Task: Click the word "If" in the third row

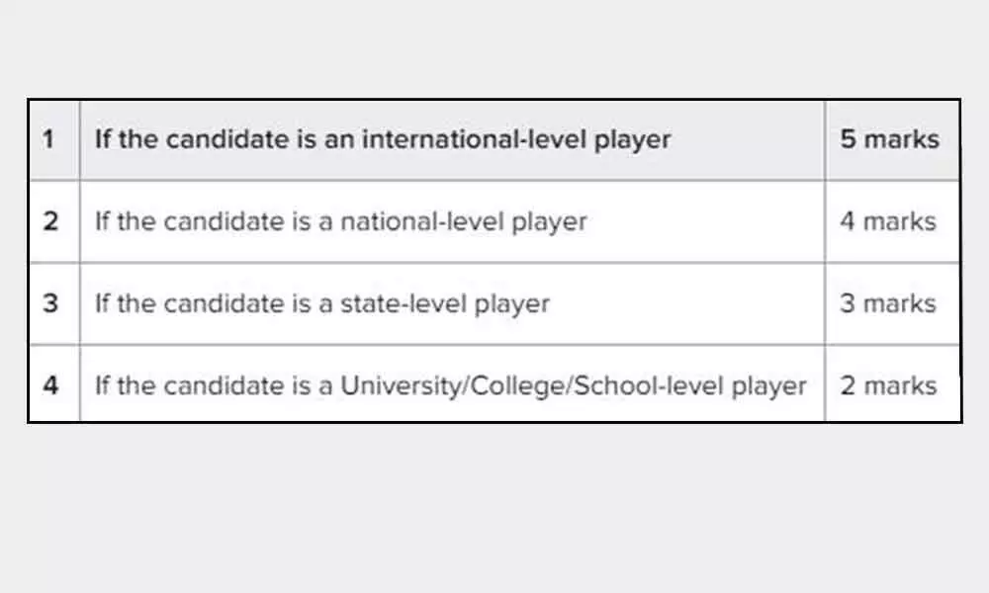Action: click(103, 303)
